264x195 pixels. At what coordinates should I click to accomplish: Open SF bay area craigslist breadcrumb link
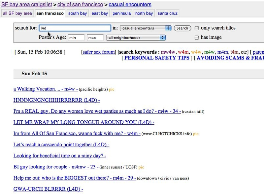(27, 4)
